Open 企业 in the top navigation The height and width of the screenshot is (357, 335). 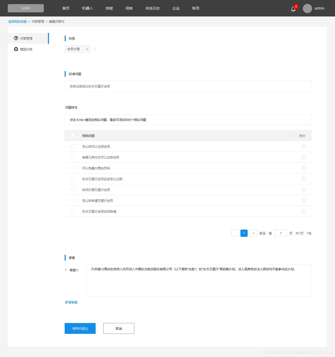click(x=176, y=8)
